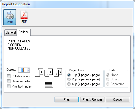Click inside the Copies number field
The image size is (135, 109).
pos(23,70)
